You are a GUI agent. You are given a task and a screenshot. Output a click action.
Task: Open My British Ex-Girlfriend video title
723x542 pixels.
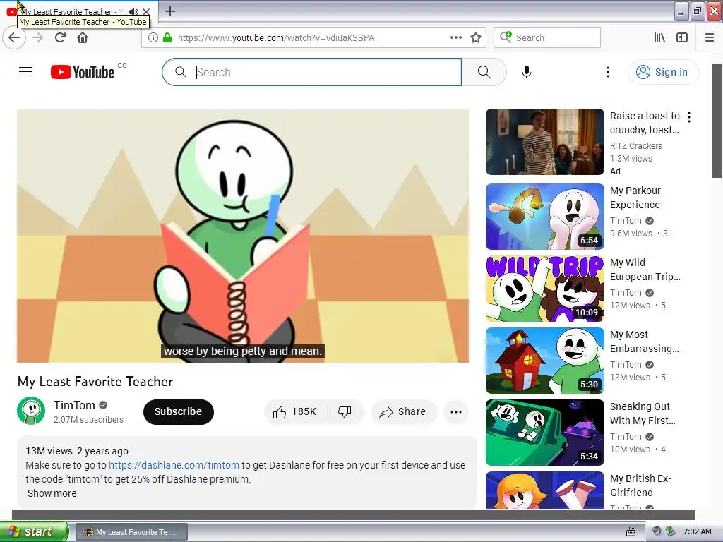click(x=640, y=486)
